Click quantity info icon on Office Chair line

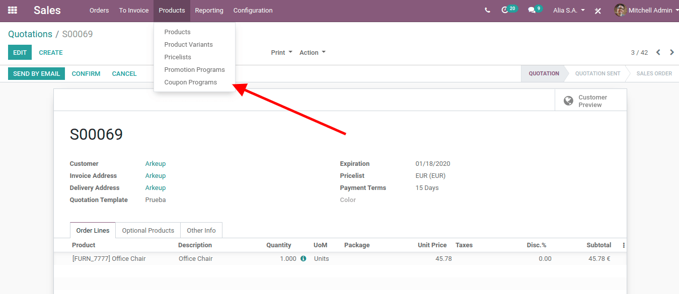(x=303, y=259)
